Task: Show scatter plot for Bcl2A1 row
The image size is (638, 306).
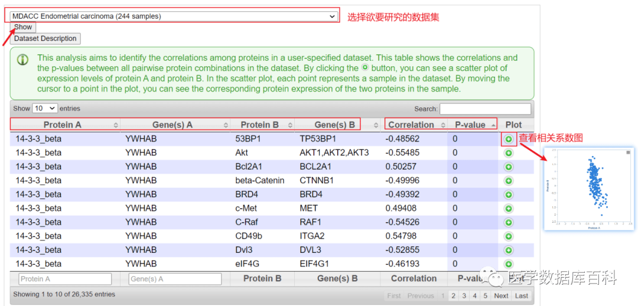Action: (508, 167)
